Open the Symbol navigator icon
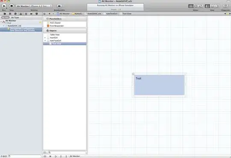 pyautogui.click(x=10, y=14)
